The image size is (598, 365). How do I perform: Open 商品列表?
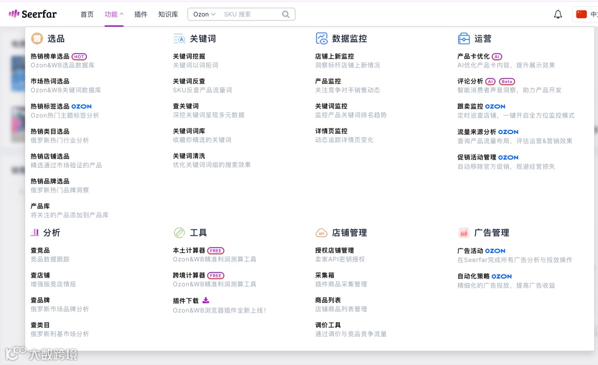(x=328, y=300)
